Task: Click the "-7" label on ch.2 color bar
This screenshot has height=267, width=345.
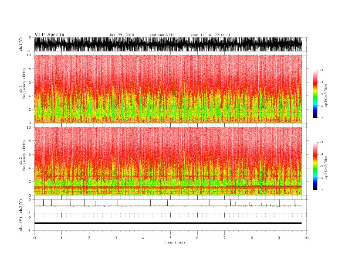Action: (321, 190)
